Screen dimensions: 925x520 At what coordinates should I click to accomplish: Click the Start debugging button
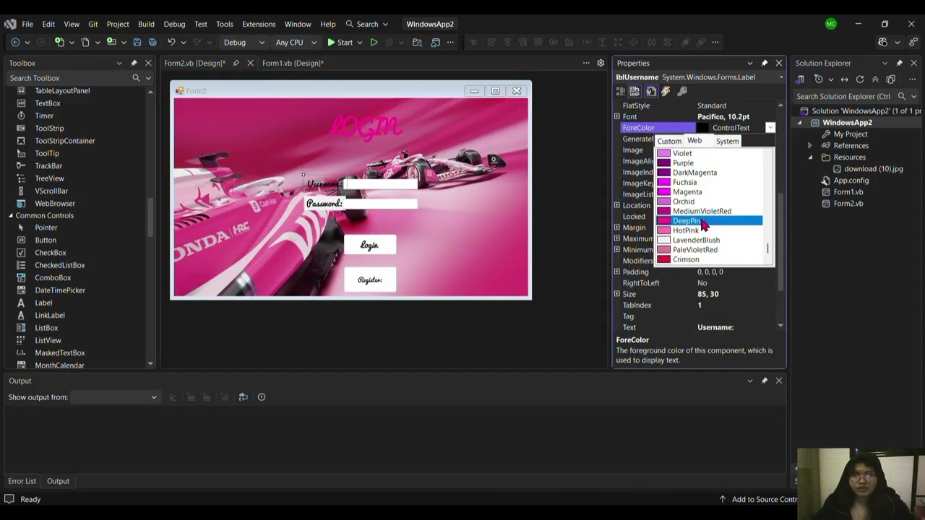point(340,43)
